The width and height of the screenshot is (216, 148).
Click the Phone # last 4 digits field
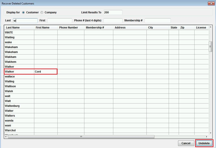[113, 20]
